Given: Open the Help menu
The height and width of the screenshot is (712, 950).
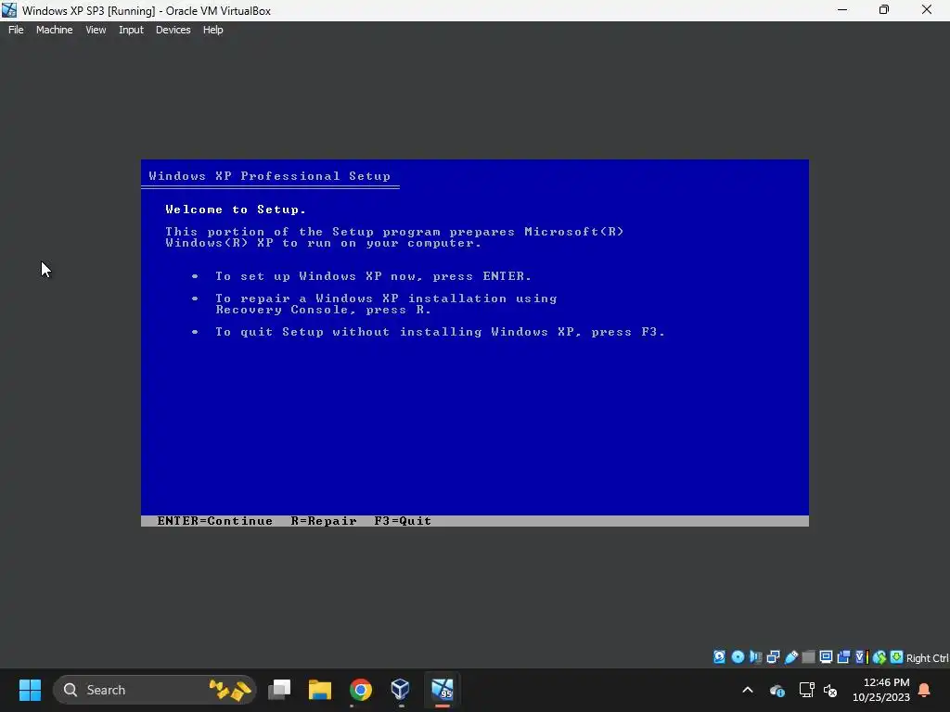Looking at the screenshot, I should tap(212, 30).
